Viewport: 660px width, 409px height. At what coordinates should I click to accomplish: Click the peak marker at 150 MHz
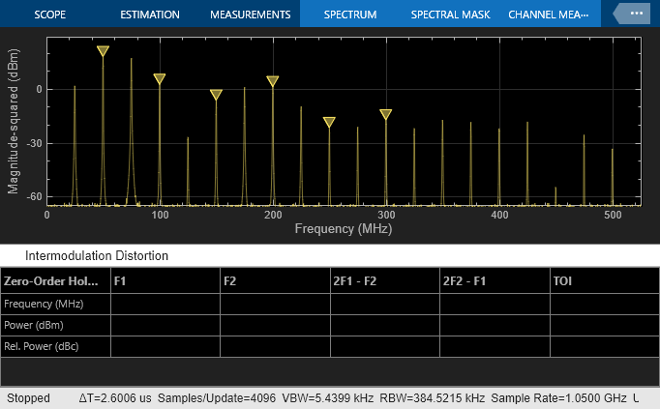pos(216,95)
